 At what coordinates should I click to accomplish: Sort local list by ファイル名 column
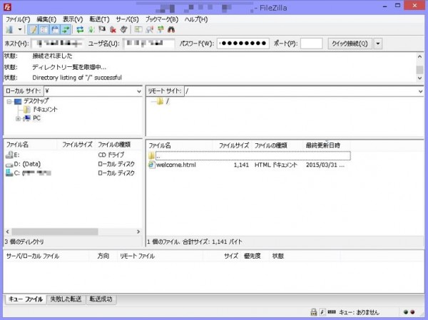point(30,145)
